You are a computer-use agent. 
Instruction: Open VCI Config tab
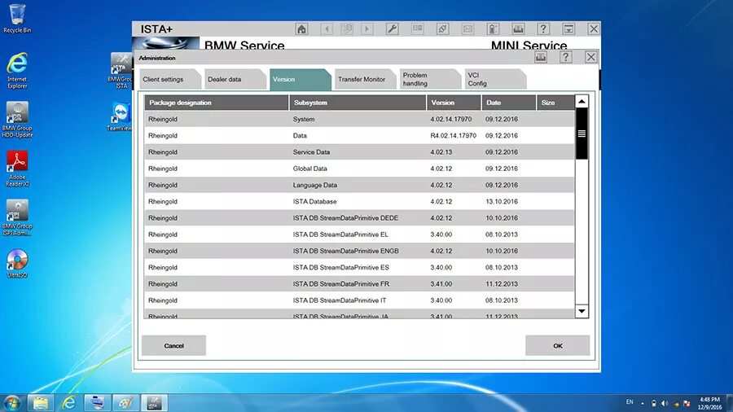tap(495, 80)
